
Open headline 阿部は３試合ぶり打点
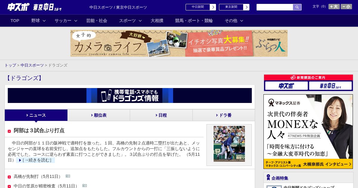click(x=39, y=130)
